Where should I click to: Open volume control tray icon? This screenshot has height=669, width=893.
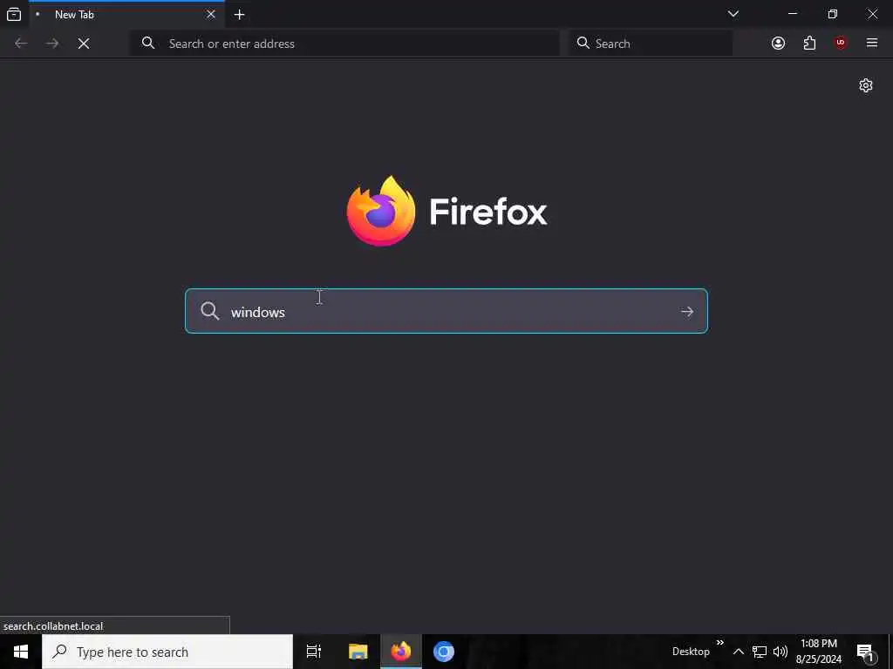[x=781, y=652]
